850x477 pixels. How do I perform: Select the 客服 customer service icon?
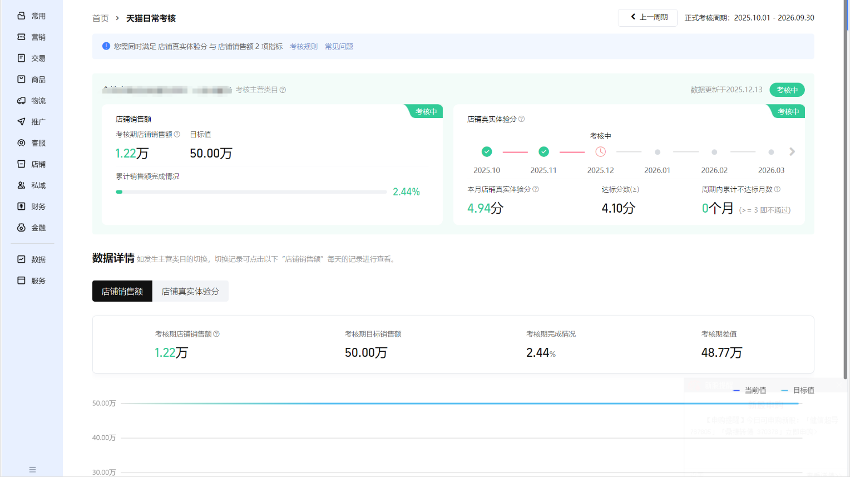coord(22,143)
